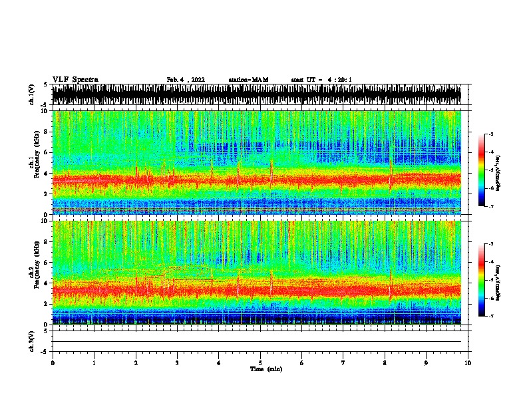This screenshot has height=407, width=527.
Task: Click the flat ch.3 voltage trace line
Action: (256, 342)
